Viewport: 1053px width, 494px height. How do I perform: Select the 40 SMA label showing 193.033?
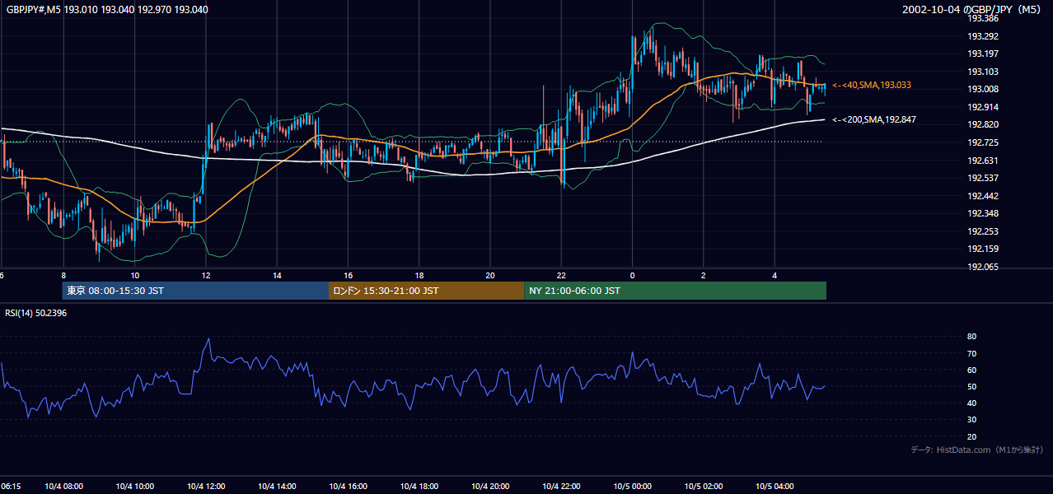click(872, 85)
